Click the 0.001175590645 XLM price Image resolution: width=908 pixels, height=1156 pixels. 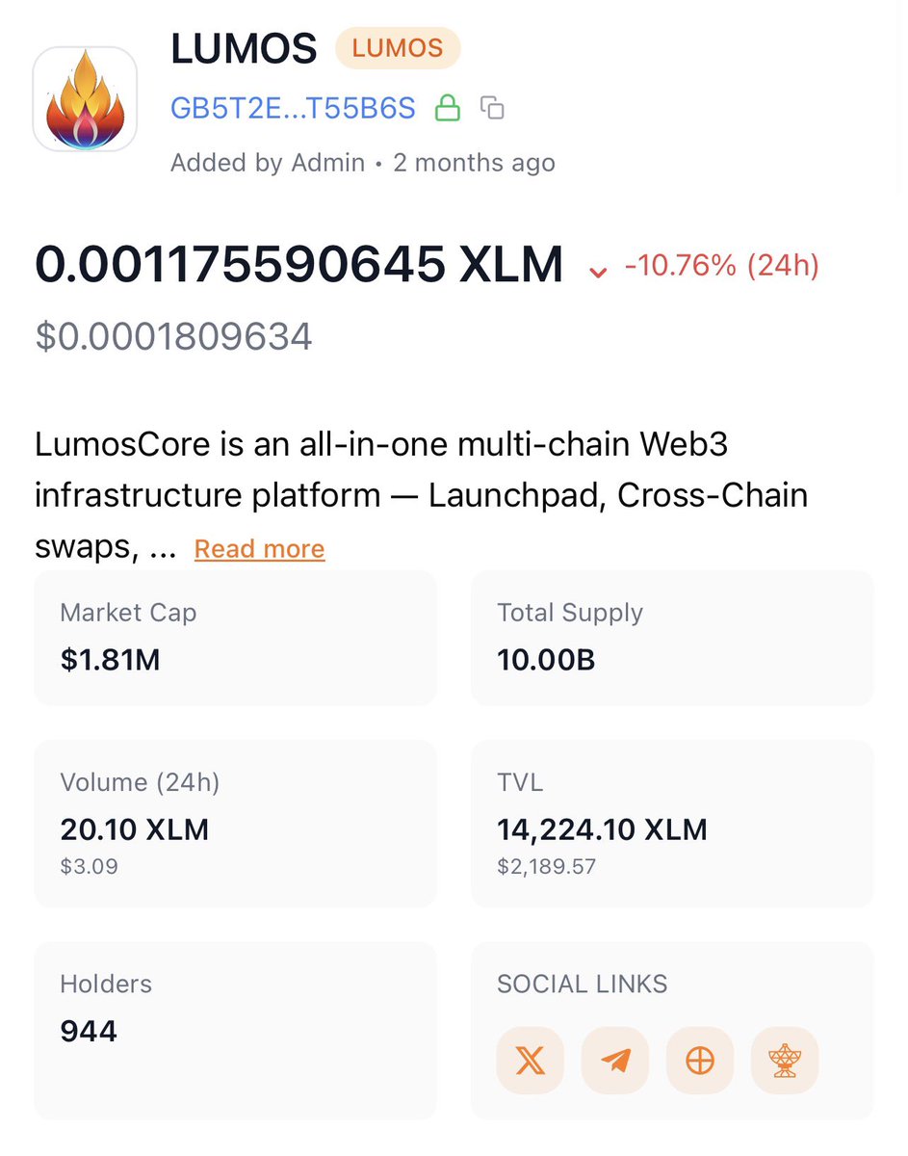point(298,265)
